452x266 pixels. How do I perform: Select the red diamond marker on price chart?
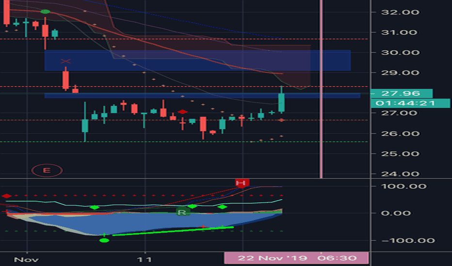[x=182, y=112]
